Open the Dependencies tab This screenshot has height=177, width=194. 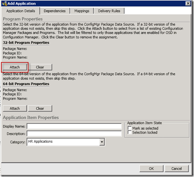pos(55,11)
